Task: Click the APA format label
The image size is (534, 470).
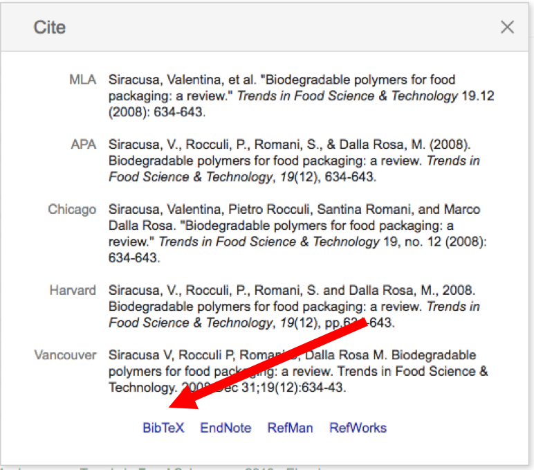Action: pyautogui.click(x=84, y=145)
